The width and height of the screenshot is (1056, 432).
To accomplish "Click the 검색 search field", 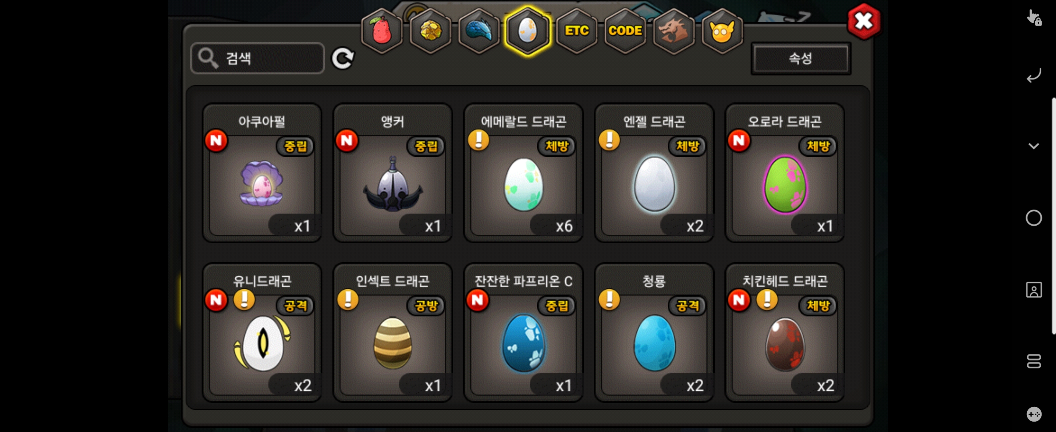I will (x=258, y=59).
